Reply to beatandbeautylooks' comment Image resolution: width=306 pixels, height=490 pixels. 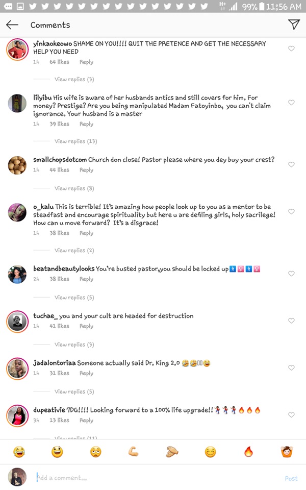coord(86,279)
